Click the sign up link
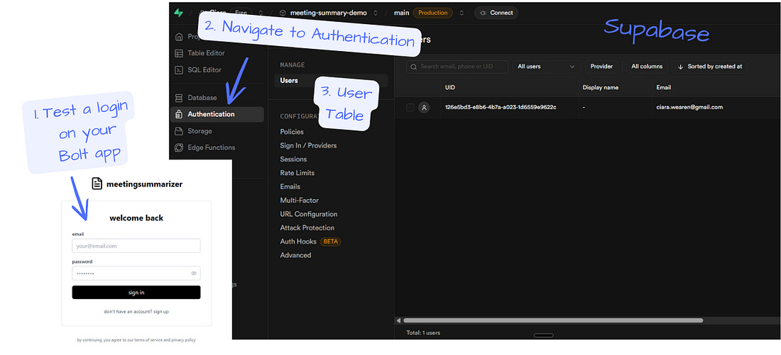This screenshot has height=355, width=781. (161, 312)
